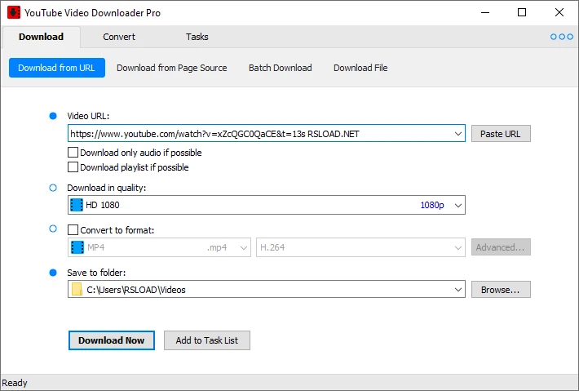The width and height of the screenshot is (579, 391).
Task: Click the Paste URL button
Action: 500,134
